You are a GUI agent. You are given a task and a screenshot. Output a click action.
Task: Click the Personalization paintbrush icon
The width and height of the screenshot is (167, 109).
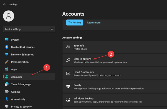[7, 62]
